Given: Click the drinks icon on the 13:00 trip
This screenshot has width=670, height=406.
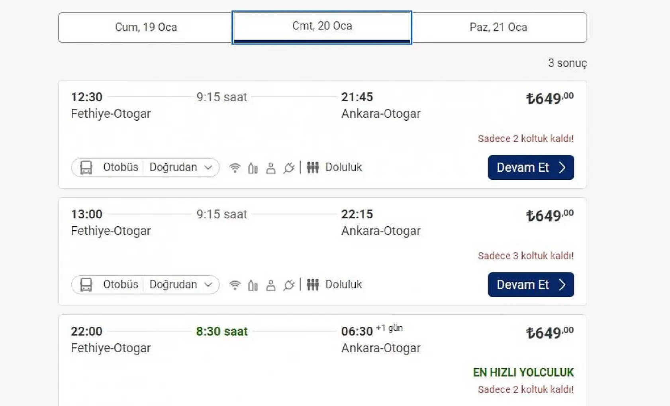Looking at the screenshot, I should (253, 285).
